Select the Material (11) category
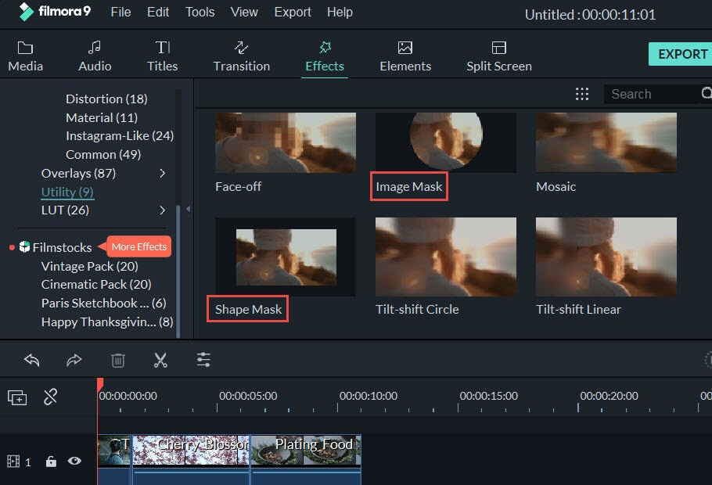Screen dimensions: 712x485 102,117
